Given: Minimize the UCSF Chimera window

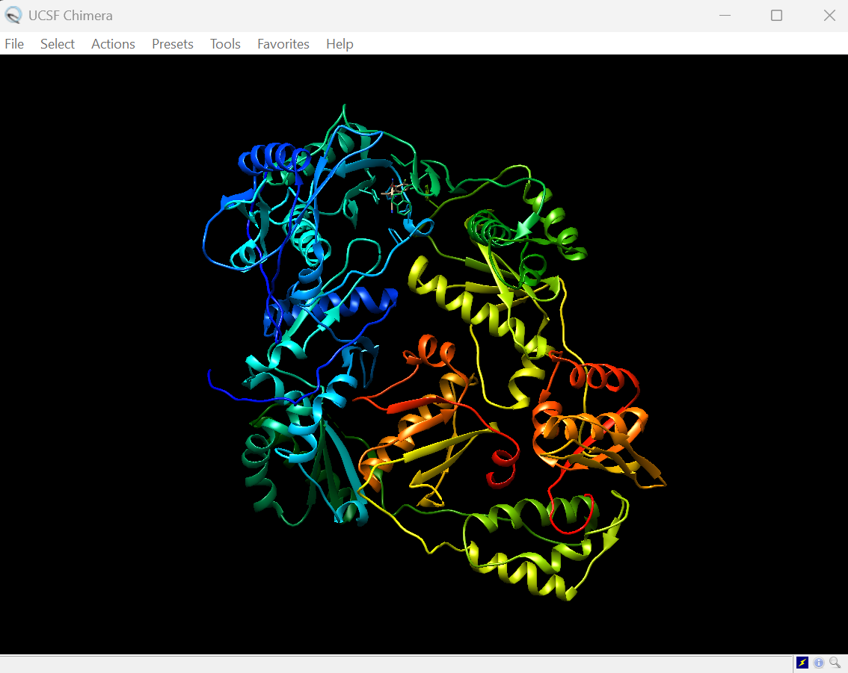Looking at the screenshot, I should point(725,15).
